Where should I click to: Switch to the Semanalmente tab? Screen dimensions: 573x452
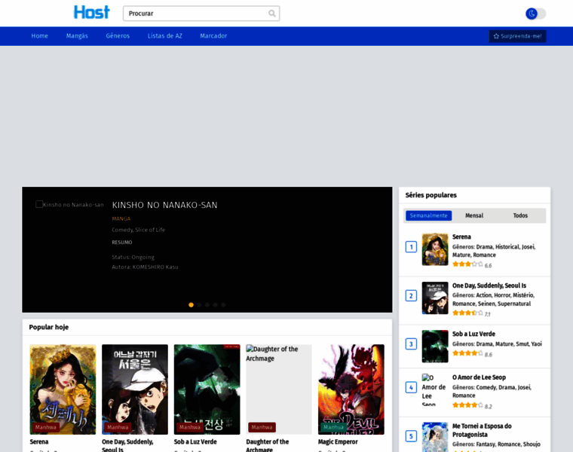point(429,215)
